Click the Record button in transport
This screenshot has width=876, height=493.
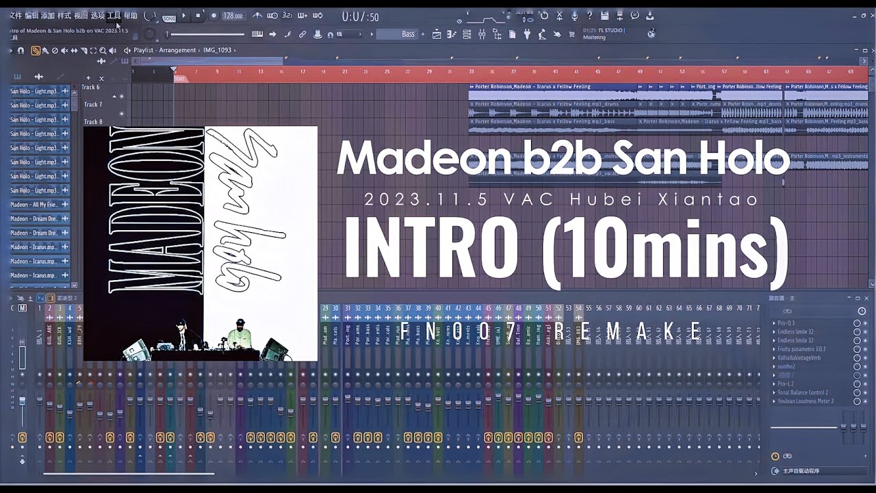(214, 15)
